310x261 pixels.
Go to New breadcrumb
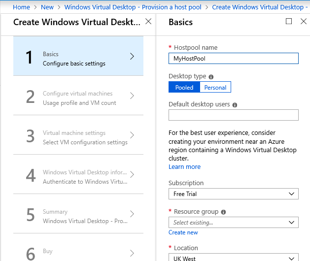[x=47, y=7]
